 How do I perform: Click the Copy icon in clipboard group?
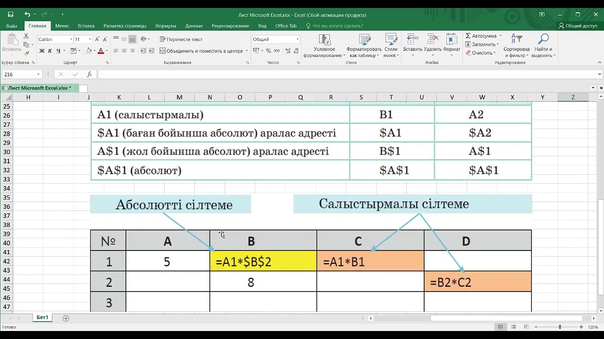[26, 45]
